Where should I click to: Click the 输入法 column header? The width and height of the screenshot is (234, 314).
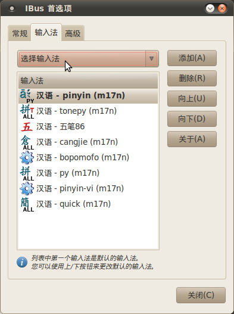coord(88,80)
